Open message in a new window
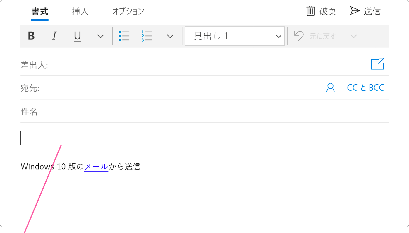 pos(377,64)
